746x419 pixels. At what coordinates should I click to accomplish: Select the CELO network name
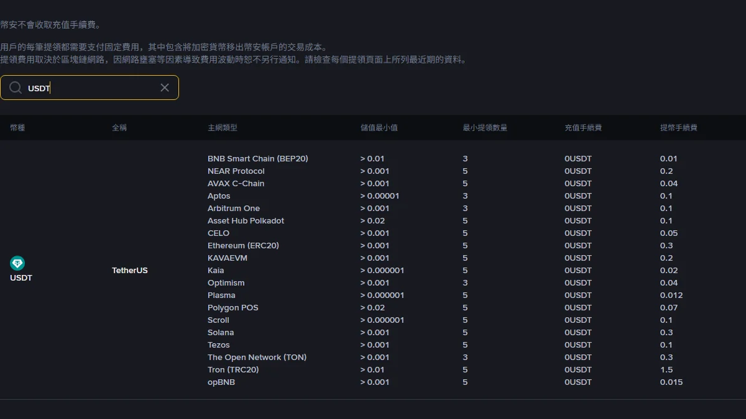click(x=219, y=233)
